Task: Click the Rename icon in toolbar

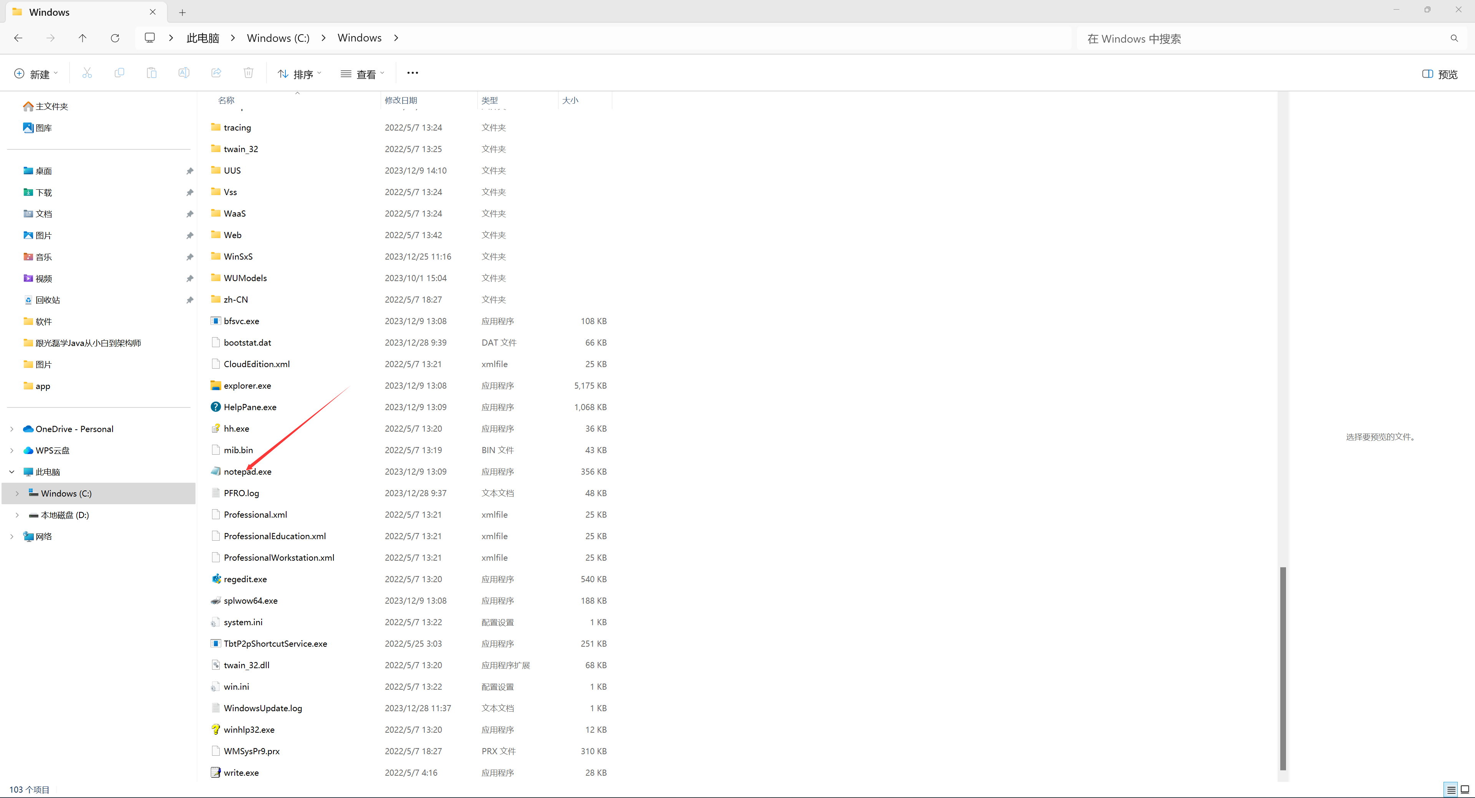Action: point(184,73)
